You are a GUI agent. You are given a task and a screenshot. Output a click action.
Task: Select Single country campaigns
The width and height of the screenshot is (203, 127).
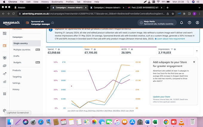27,43
